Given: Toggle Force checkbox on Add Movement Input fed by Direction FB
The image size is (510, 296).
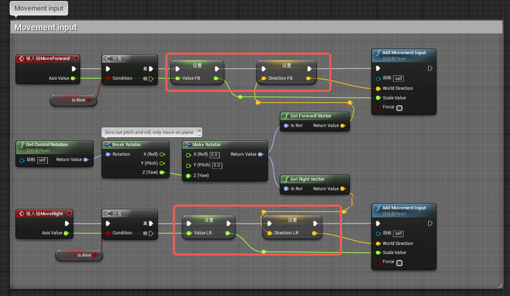Looking at the screenshot, I should click(x=399, y=108).
